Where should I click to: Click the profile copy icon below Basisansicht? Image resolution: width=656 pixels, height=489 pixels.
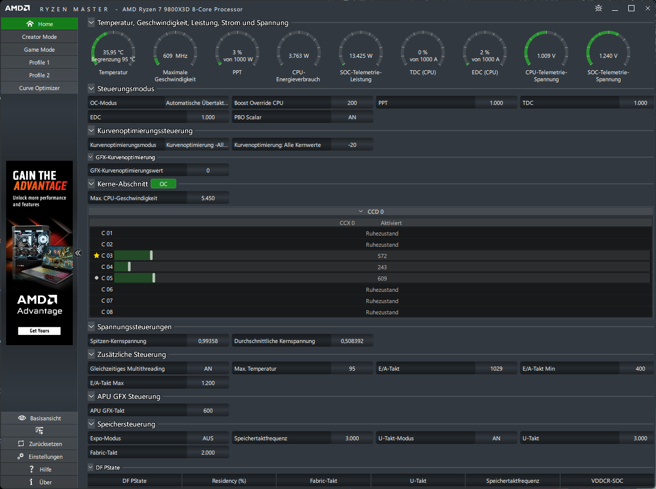click(x=39, y=431)
